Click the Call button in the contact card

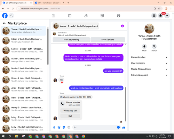point(70,116)
